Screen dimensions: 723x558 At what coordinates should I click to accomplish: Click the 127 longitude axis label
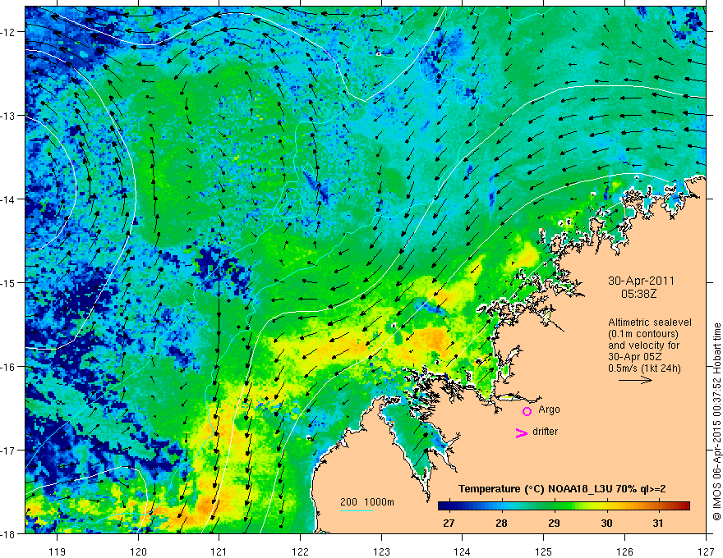tap(706, 551)
